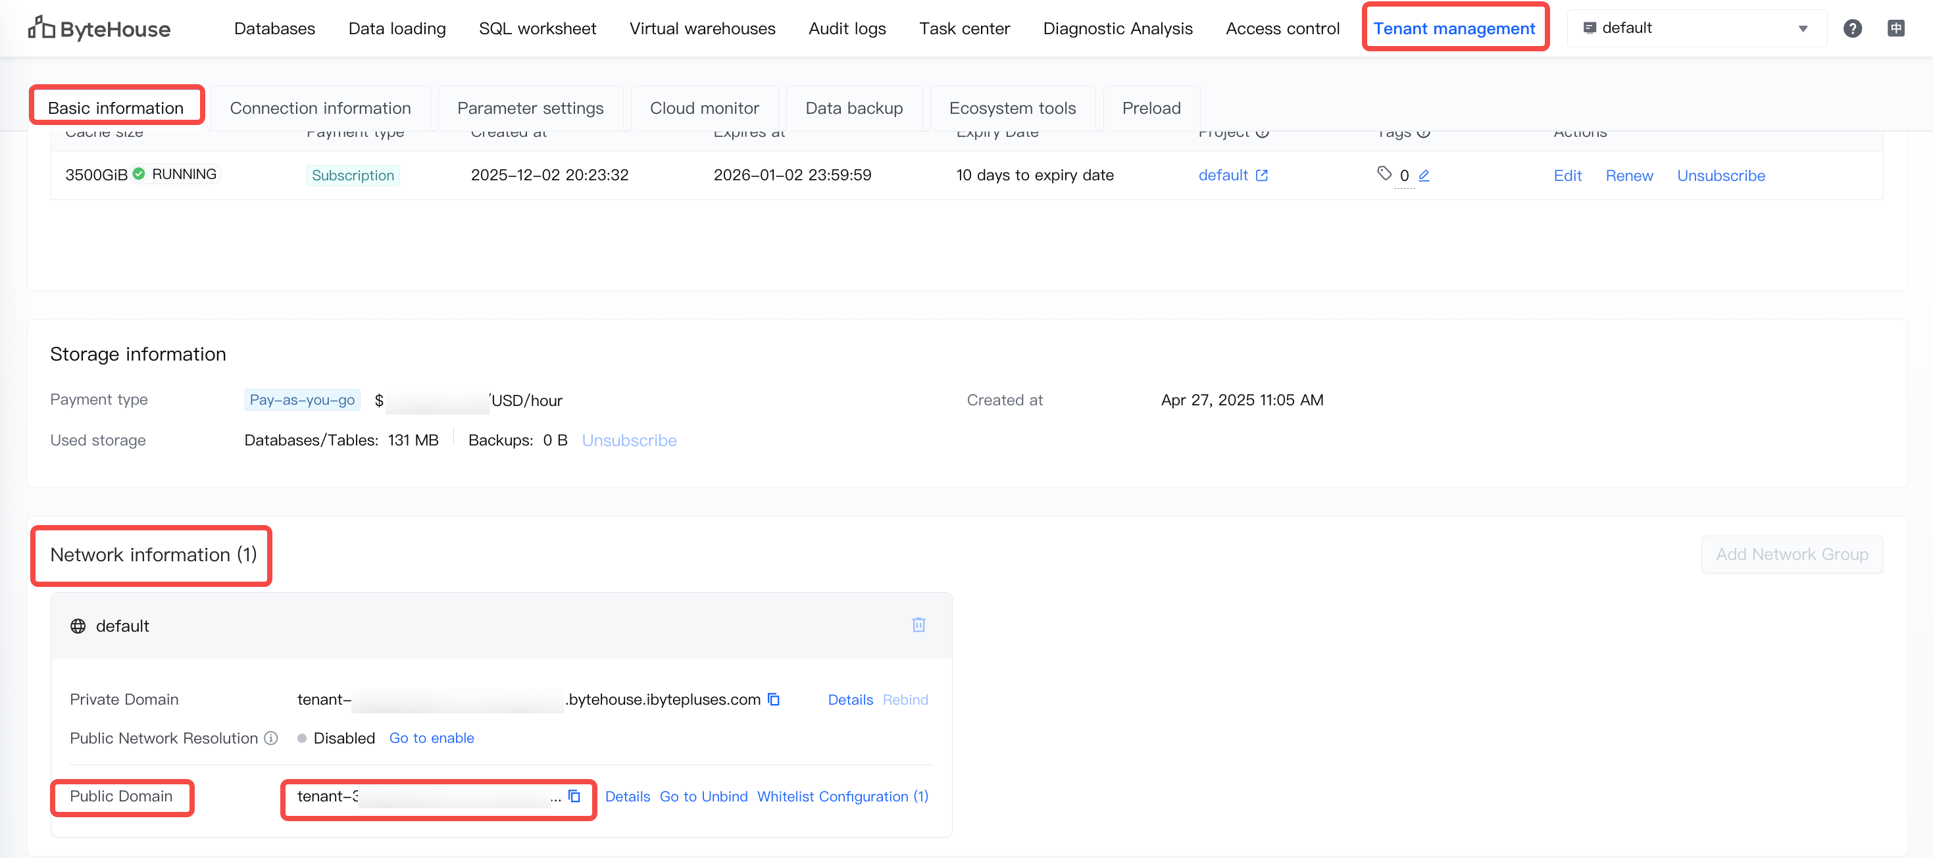This screenshot has width=1933, height=858.
Task: Open the Parameter settings tab
Action: [x=530, y=108]
